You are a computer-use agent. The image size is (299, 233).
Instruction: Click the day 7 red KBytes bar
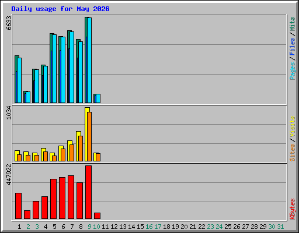[x=71, y=197]
